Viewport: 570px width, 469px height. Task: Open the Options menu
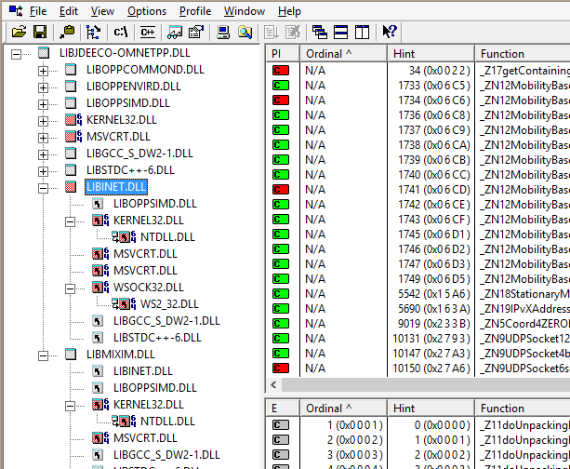click(x=147, y=11)
